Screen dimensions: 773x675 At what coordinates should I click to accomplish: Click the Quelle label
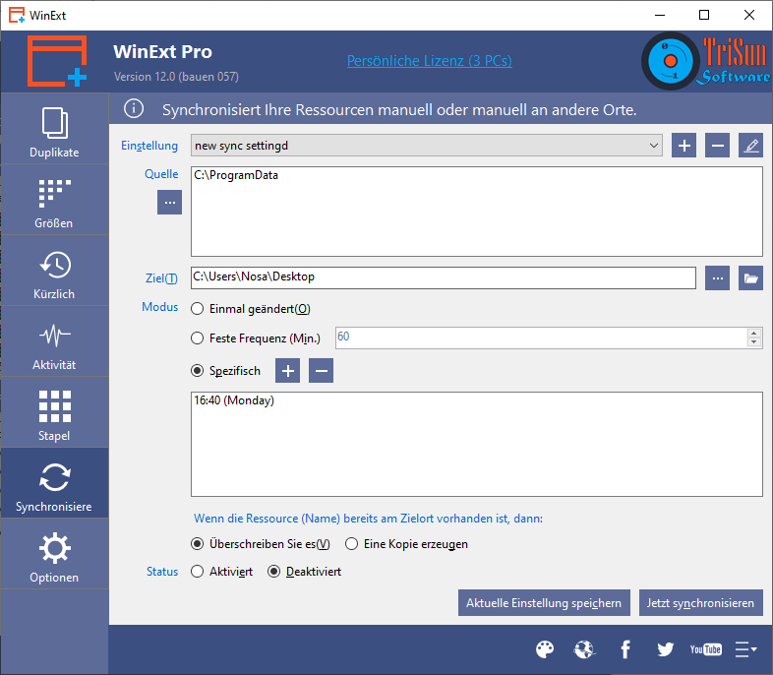tap(161, 174)
